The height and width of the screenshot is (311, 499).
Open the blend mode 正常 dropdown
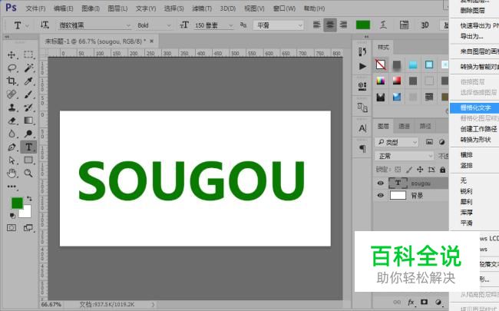click(x=404, y=157)
